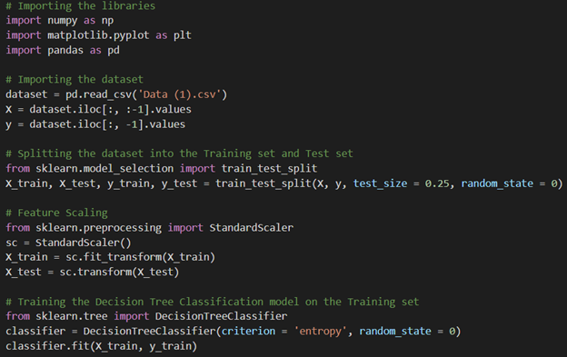Click 'sklearn.model_selection' module name

click(104, 169)
